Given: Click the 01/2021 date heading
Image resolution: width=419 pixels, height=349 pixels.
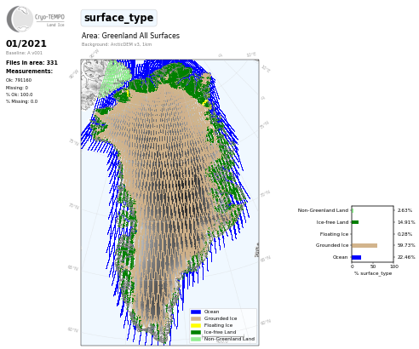Looking at the screenshot, I should pyautogui.click(x=26, y=43).
